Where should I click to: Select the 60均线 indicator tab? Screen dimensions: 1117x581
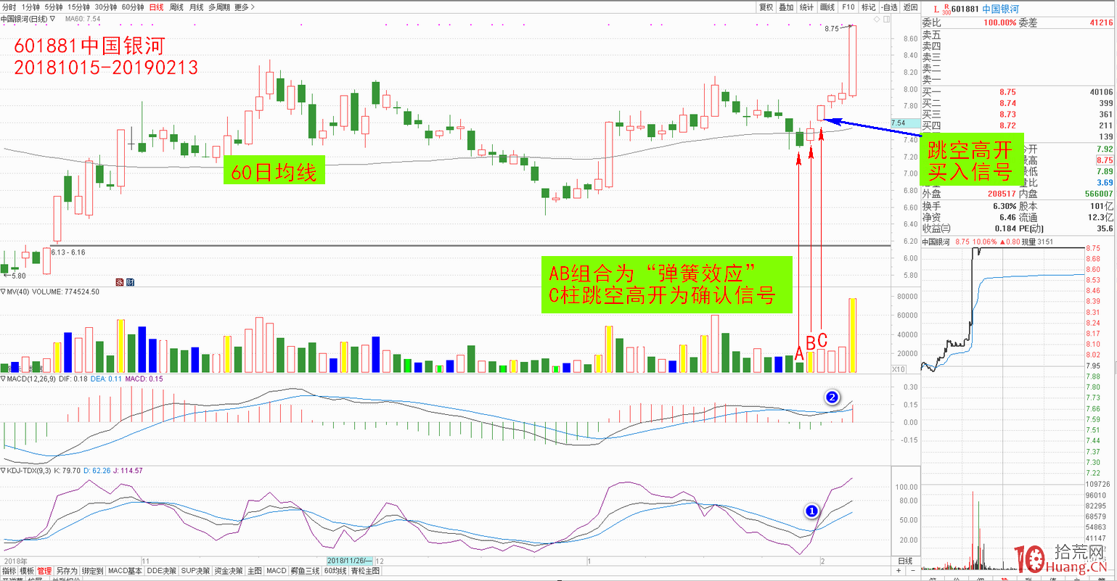[x=335, y=572]
